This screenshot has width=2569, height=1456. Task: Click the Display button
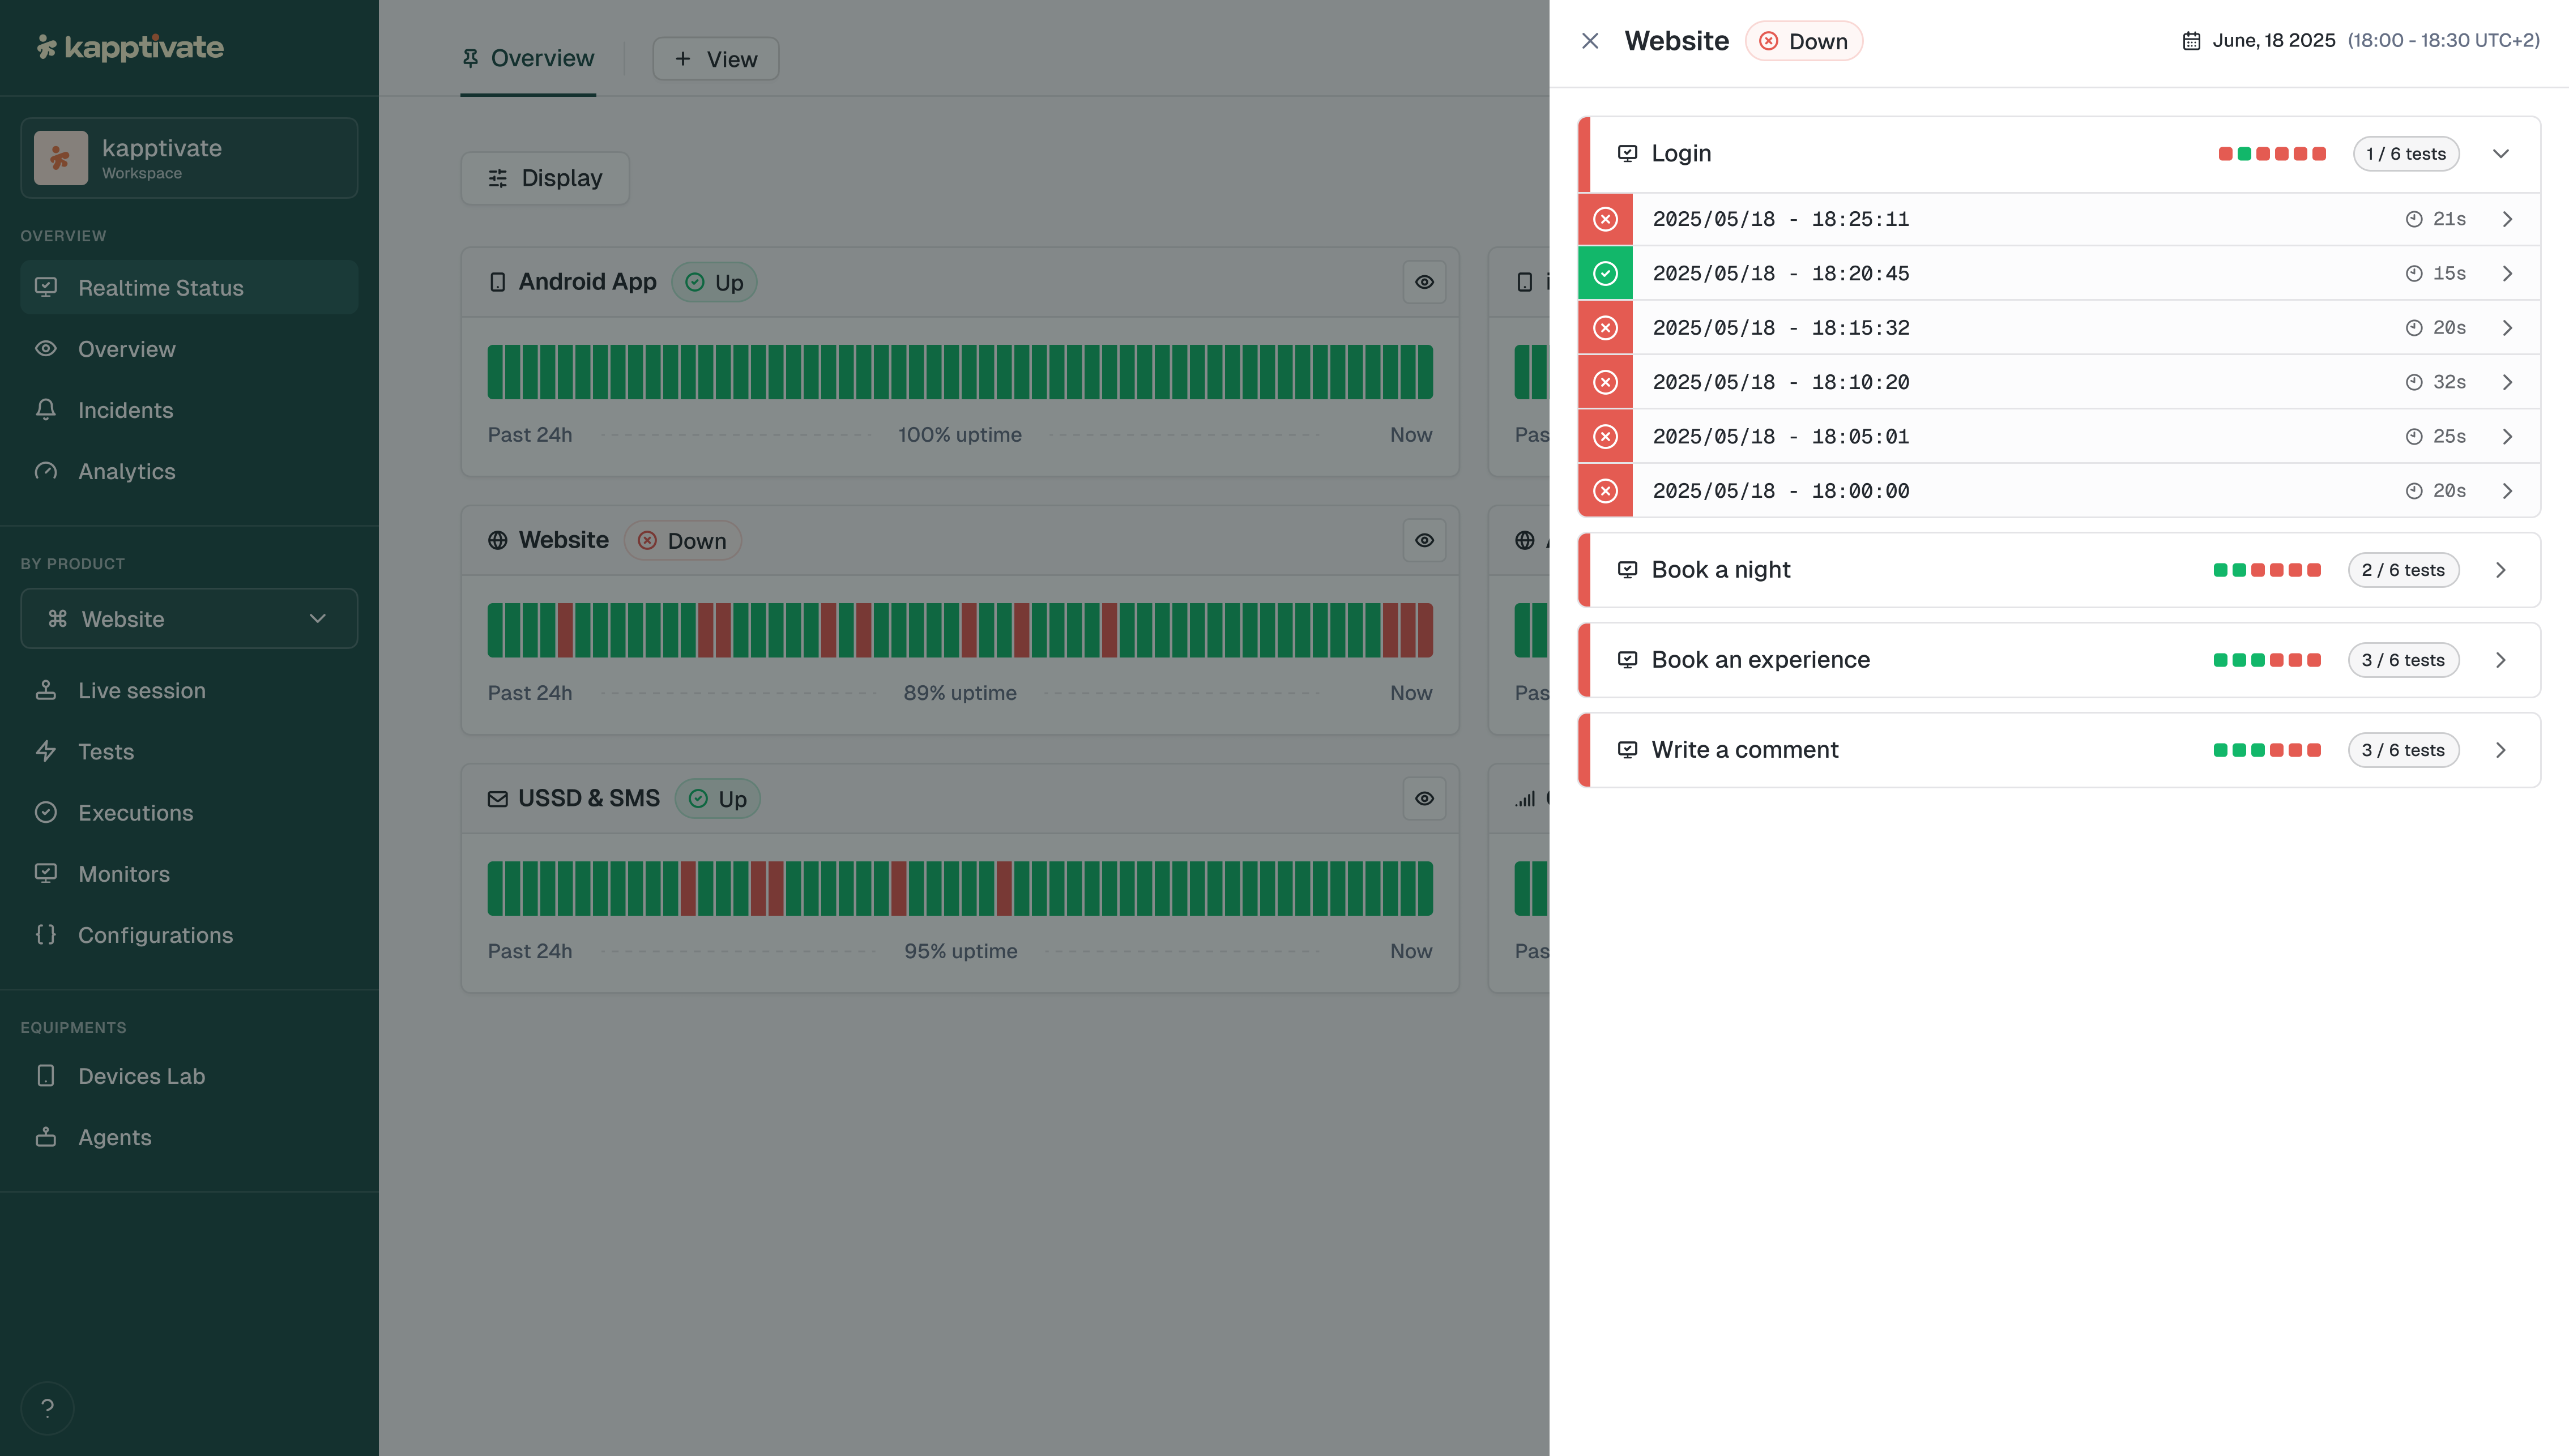pos(545,178)
